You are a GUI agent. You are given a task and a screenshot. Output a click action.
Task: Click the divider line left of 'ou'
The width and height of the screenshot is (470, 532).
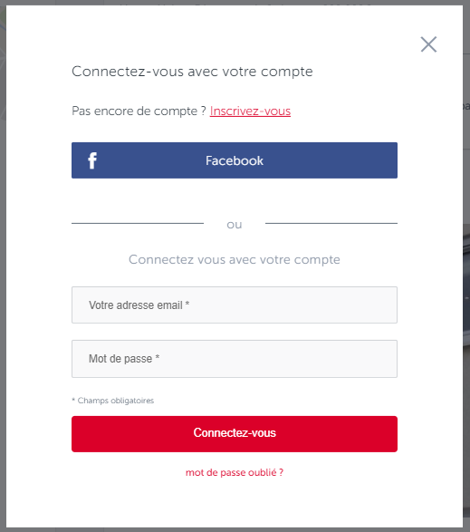tap(138, 223)
